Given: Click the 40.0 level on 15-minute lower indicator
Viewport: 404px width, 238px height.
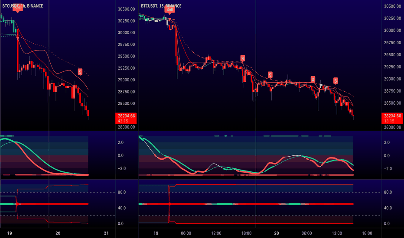Looking at the screenshot, I should (388, 208).
